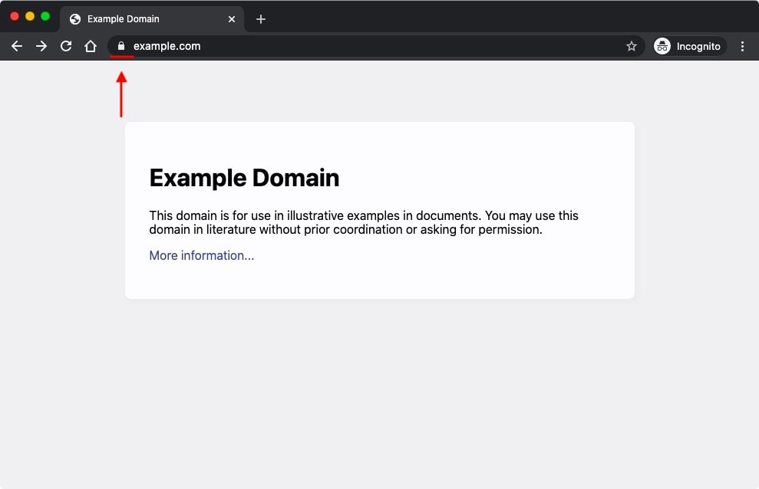Screen dimensions: 759x489
Task: Go back to the previous page
Action: [16, 46]
